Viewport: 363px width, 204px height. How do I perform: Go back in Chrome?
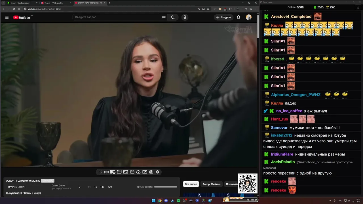(x=4, y=9)
